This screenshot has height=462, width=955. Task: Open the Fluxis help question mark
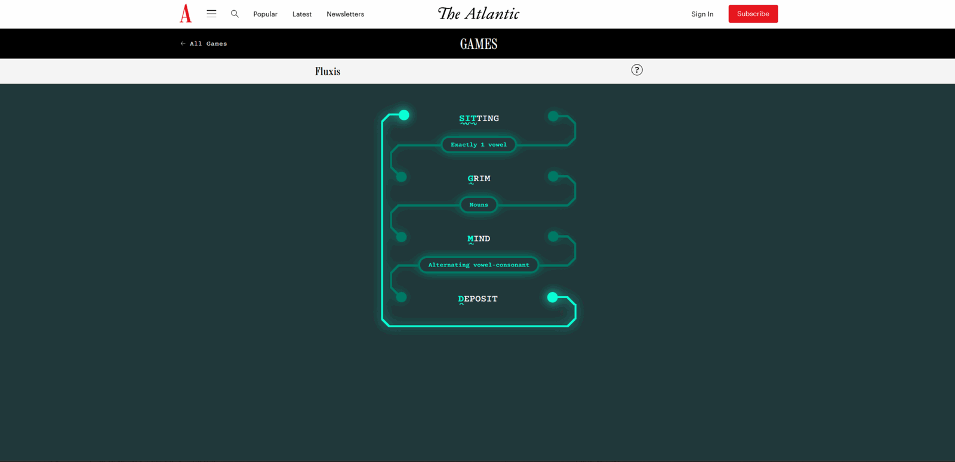pyautogui.click(x=637, y=70)
